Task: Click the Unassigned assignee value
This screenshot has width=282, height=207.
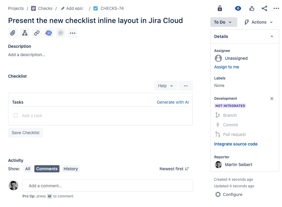Action: 236,58
